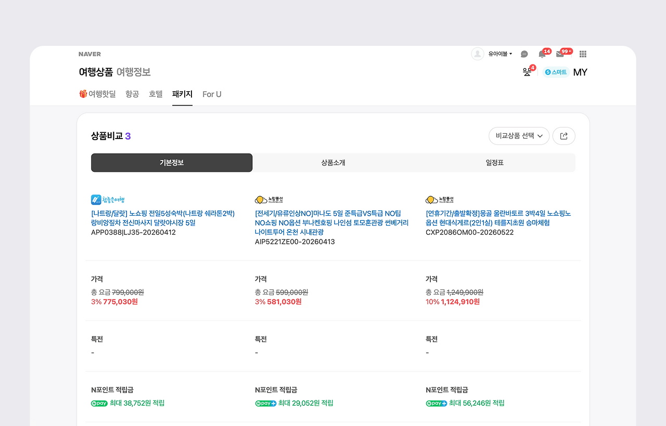The height and width of the screenshot is (426, 666).
Task: Click the struck-through price 799,000원
Action: tap(128, 292)
